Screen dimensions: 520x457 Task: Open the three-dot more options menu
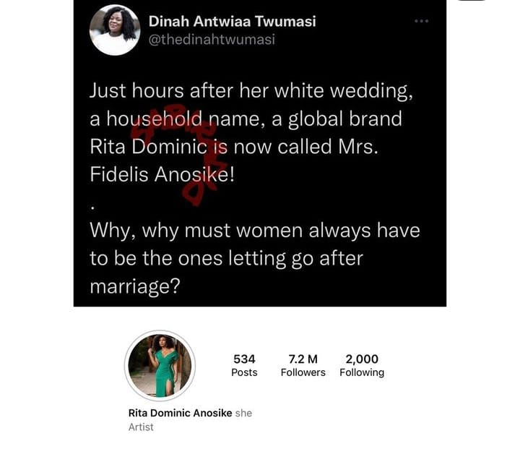point(421,21)
